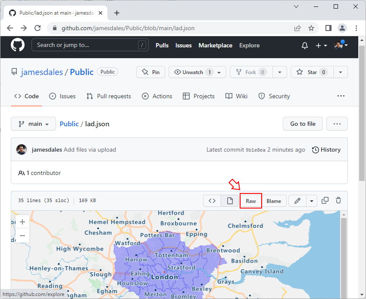Click the jamesdales commit avatar
The width and height of the screenshot is (366, 299).
point(22,149)
